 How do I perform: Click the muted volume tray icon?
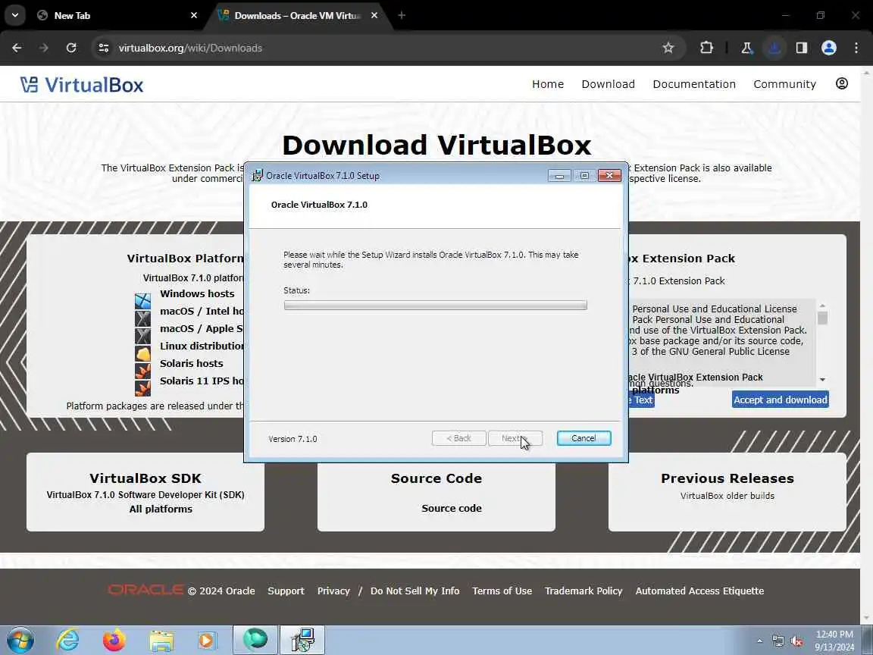click(x=796, y=641)
